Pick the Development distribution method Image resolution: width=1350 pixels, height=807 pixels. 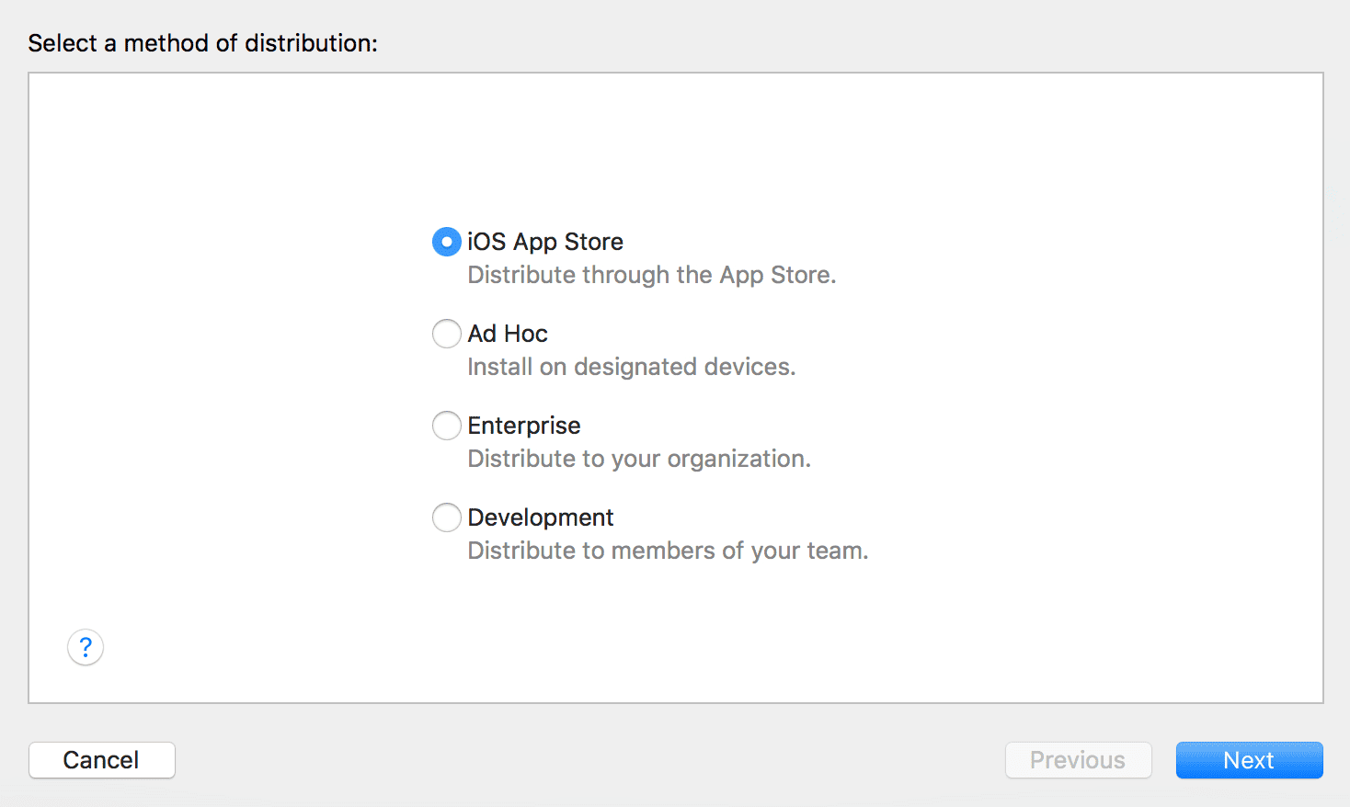(447, 517)
